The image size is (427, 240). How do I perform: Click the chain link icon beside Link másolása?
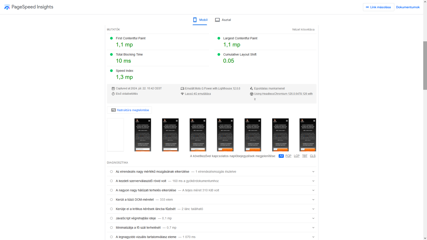367,7
